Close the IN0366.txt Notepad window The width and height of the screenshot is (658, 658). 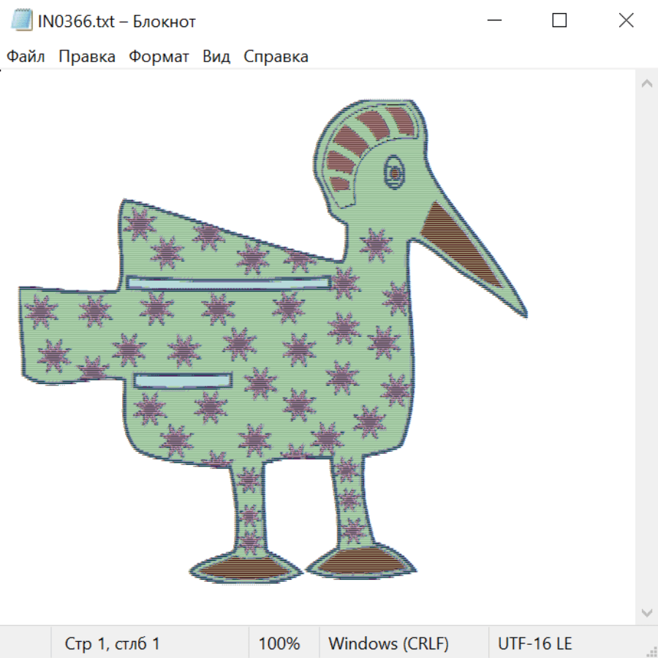point(626,21)
